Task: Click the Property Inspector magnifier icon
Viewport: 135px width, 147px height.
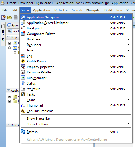Action: point(23,67)
